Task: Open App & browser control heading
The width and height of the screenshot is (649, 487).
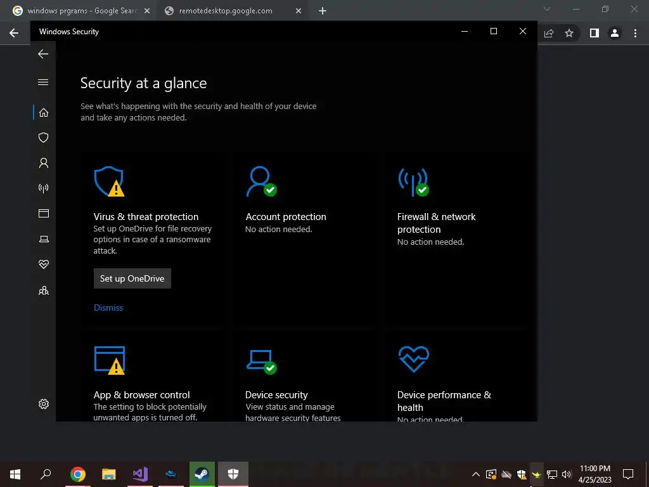Action: 141,394
